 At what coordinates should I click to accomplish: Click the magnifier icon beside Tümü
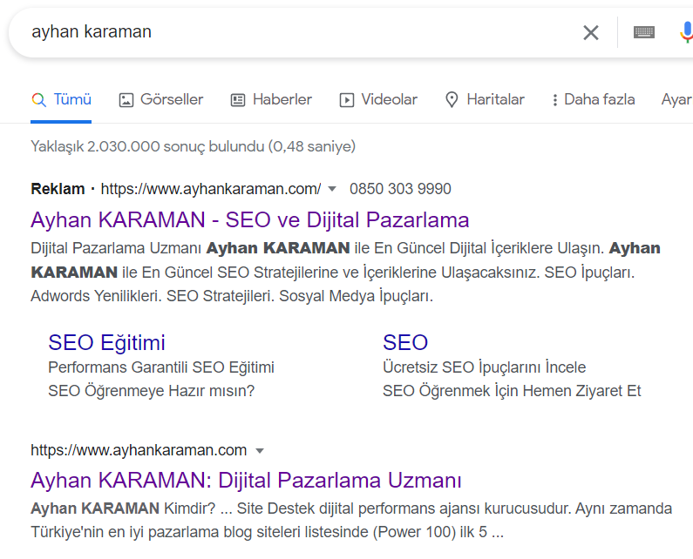(39, 100)
